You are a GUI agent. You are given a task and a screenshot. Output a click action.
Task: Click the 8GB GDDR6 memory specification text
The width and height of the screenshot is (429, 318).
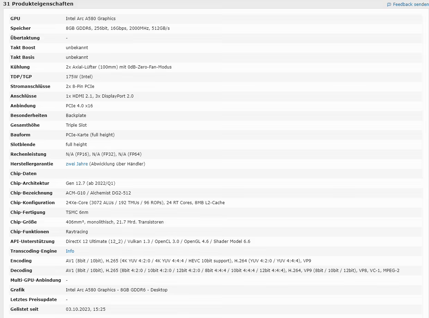[x=117, y=28]
